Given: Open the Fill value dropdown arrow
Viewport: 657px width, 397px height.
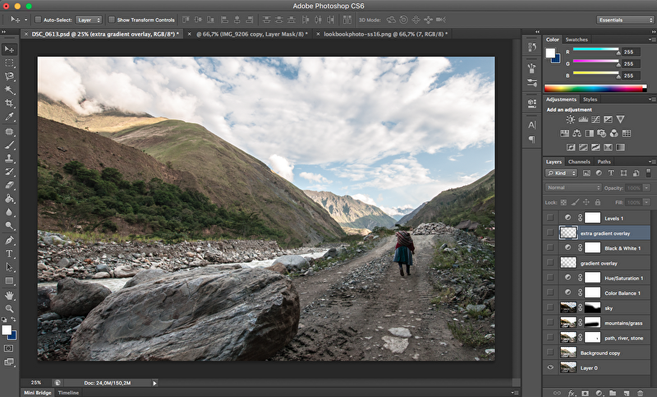Looking at the screenshot, I should (x=647, y=202).
